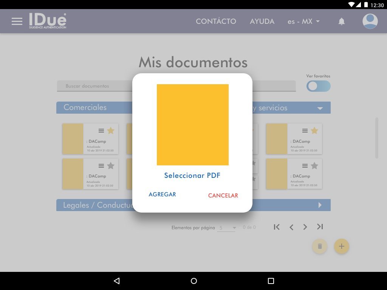
Task: Unfavorite the gold star on first Comerciales card
Action: [x=111, y=131]
